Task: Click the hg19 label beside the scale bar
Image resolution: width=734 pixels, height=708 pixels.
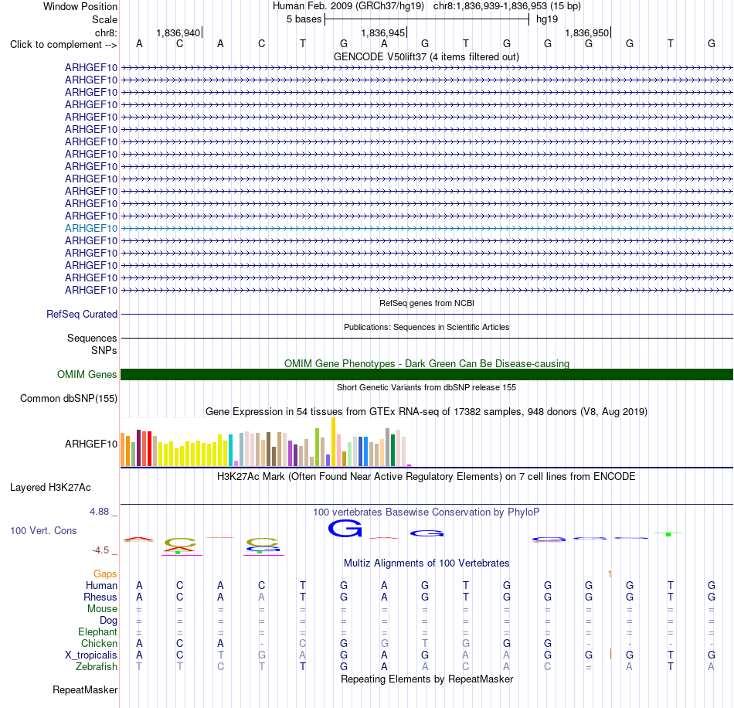Action: point(547,19)
